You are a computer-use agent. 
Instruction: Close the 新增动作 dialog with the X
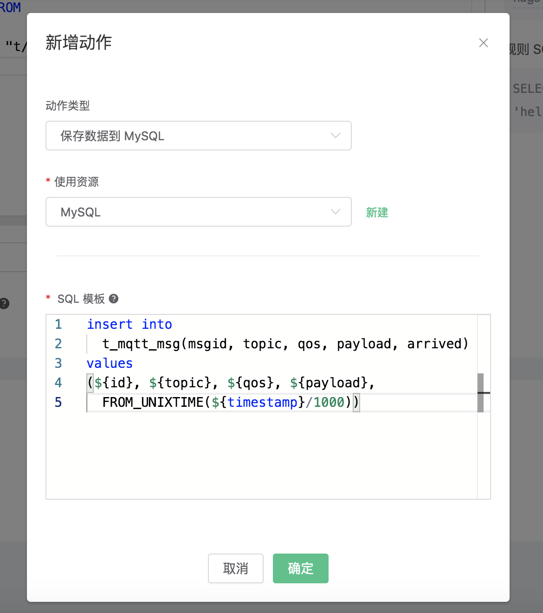(x=483, y=43)
